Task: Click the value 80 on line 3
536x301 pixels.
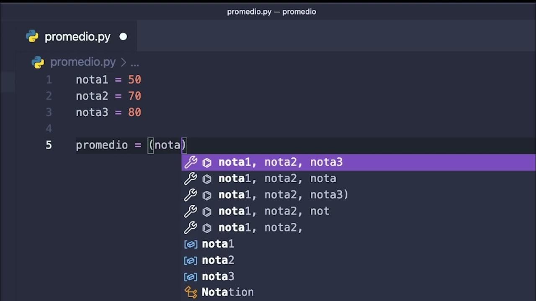Action: (135, 112)
